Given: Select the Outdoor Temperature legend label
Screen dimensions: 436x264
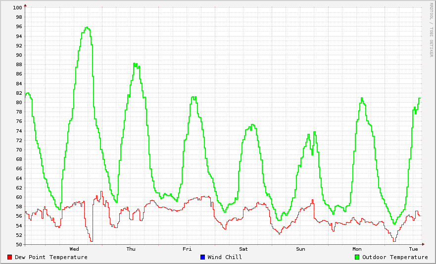Looking at the screenshot, I should click(x=395, y=257).
